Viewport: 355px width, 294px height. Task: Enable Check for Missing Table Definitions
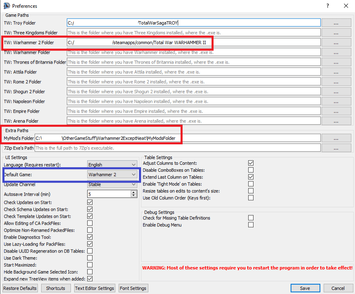point(251,218)
